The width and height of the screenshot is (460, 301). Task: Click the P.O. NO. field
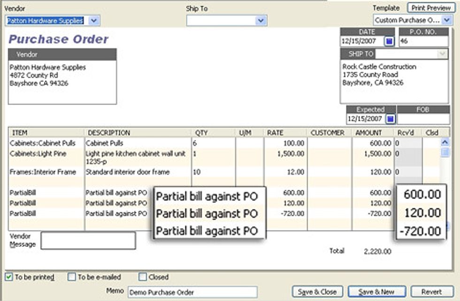[x=423, y=41]
